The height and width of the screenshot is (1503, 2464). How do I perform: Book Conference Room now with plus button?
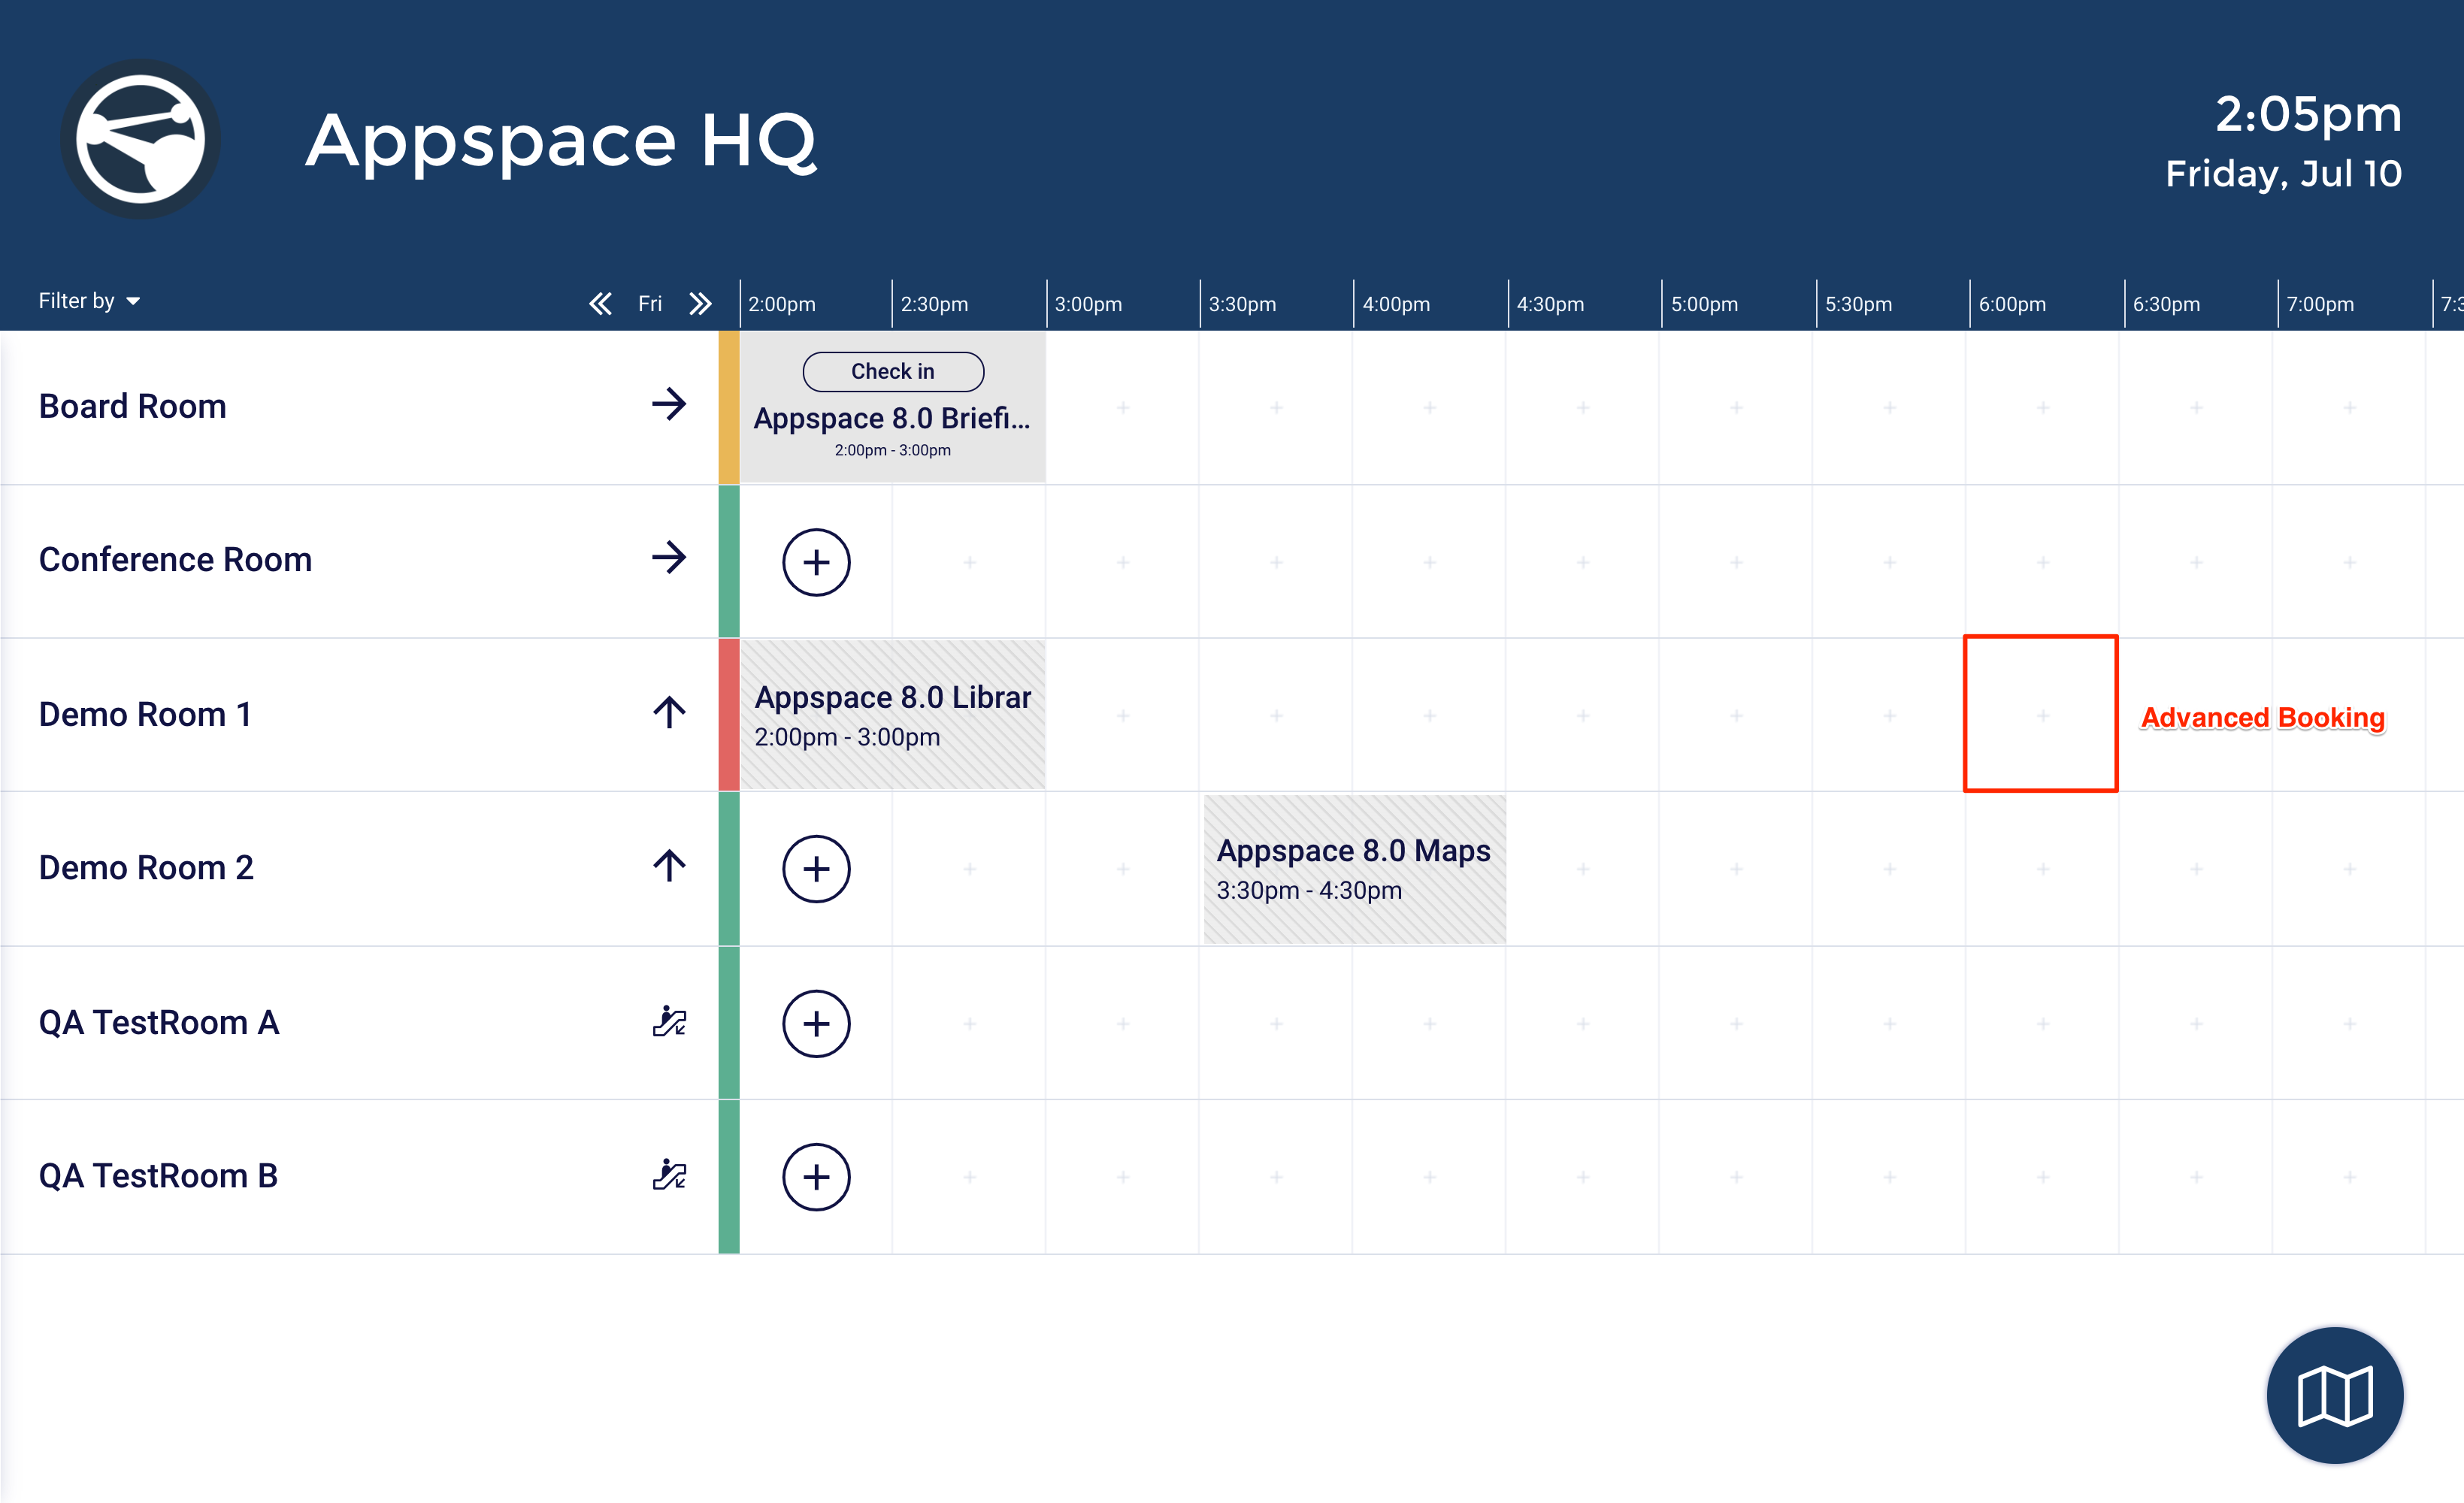click(816, 562)
